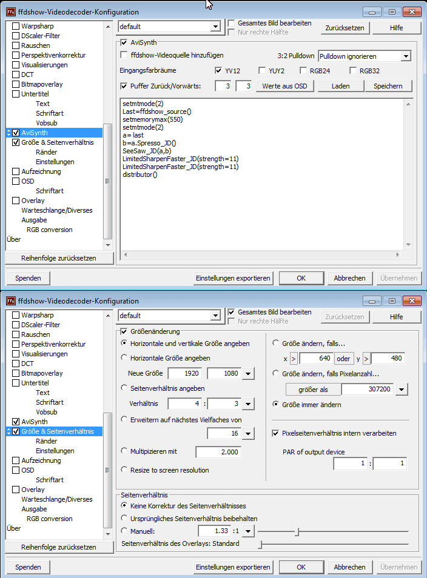
Task: Enable RGB24 input colorspace
Action: tap(303, 70)
